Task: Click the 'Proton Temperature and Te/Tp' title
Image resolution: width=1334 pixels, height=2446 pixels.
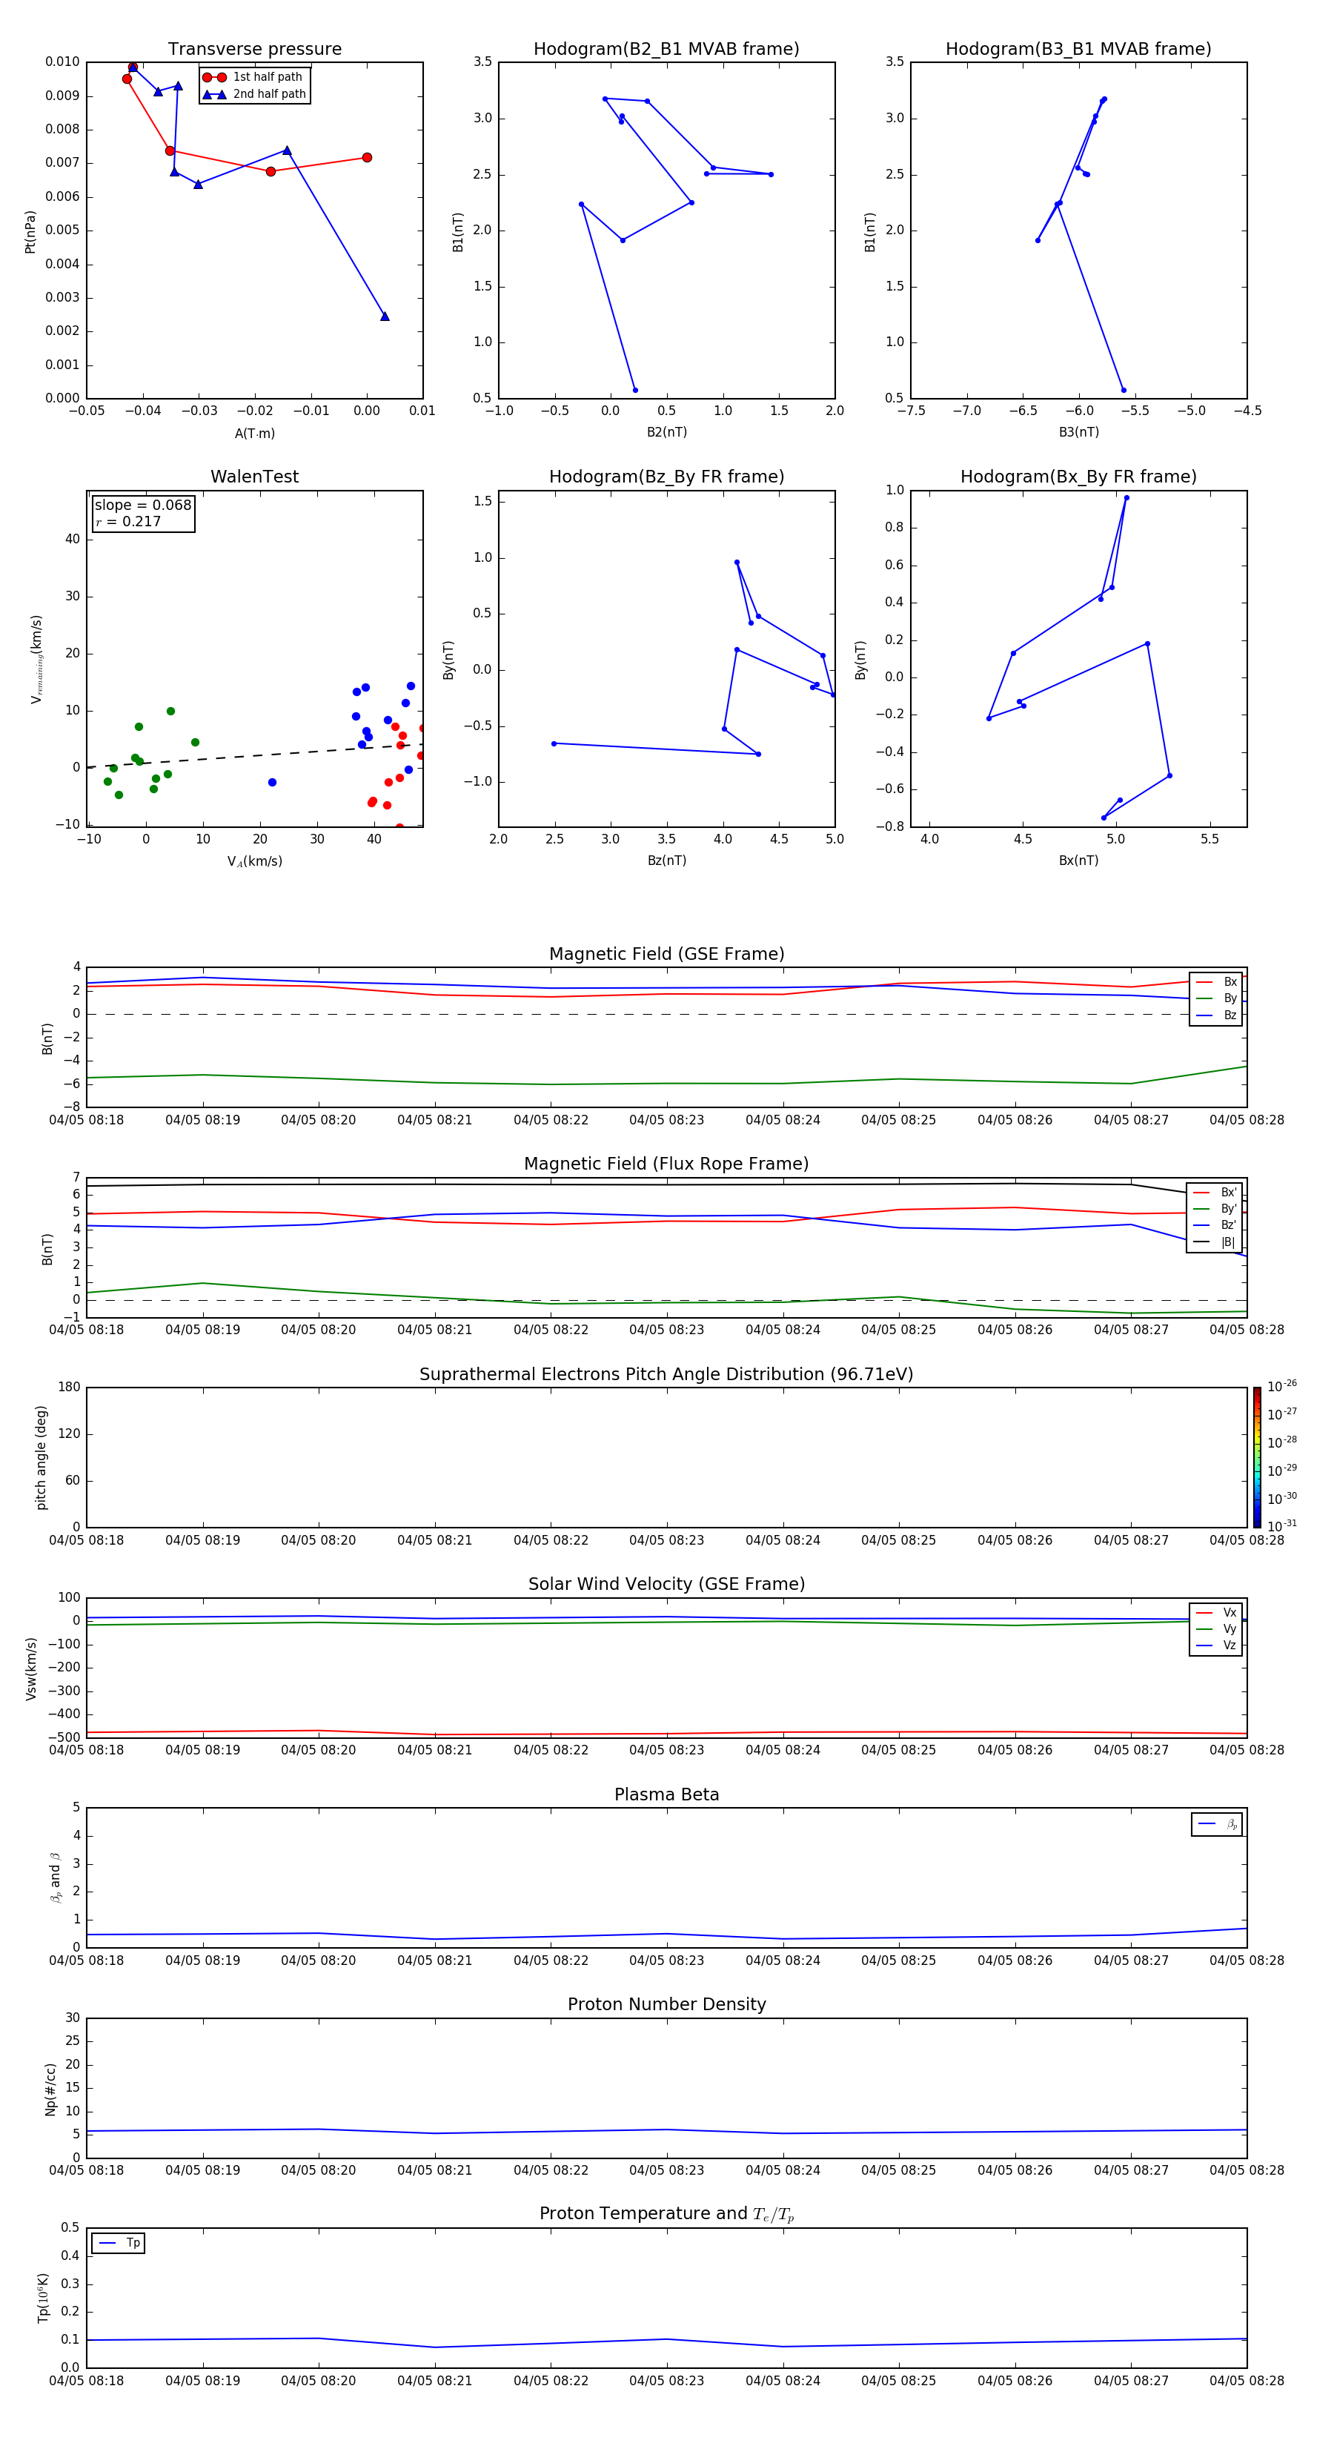Action: (666, 2215)
